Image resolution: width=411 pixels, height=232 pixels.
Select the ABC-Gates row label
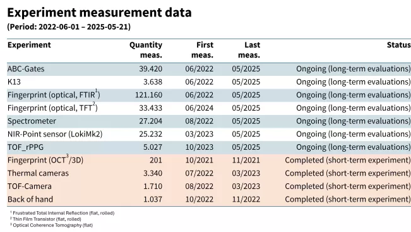click(x=26, y=69)
